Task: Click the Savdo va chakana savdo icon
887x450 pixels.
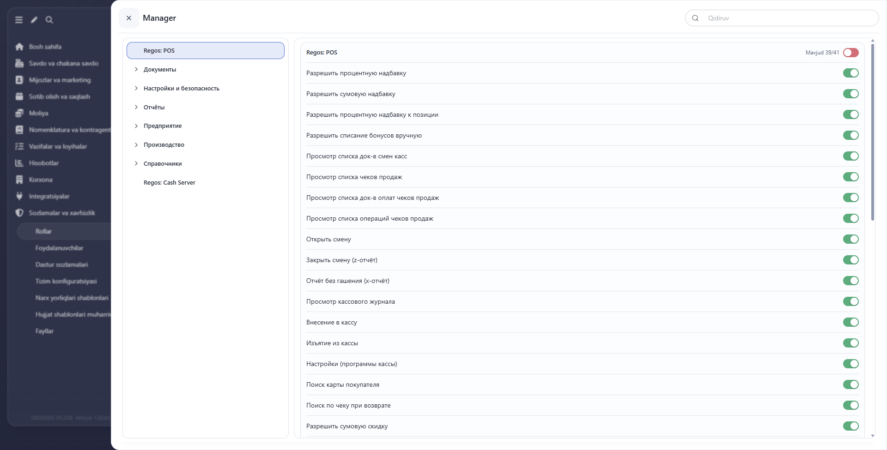Action: pyautogui.click(x=19, y=63)
